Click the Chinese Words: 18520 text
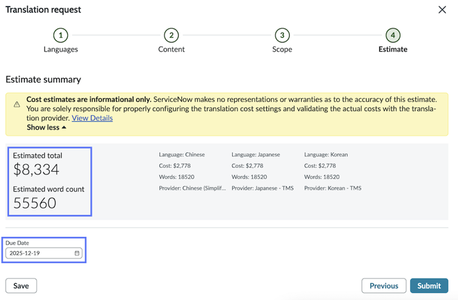Screen dimensions: 458x300 coord(176,177)
